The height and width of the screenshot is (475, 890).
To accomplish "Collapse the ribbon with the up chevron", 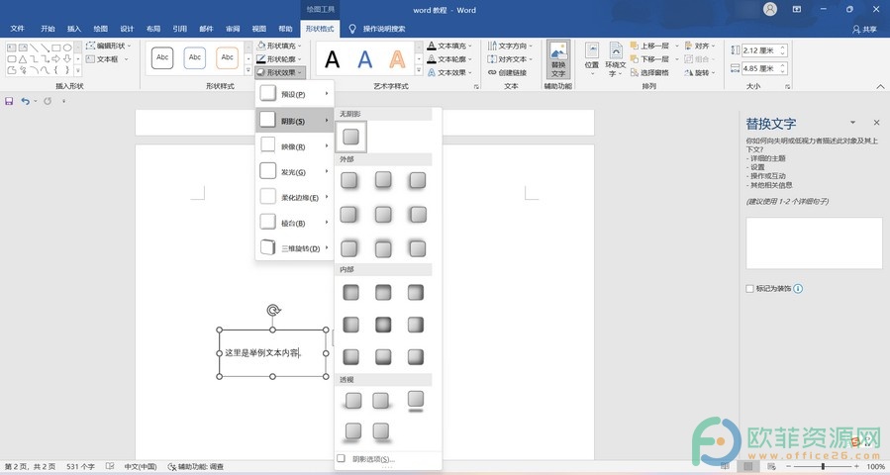I will coord(880,86).
